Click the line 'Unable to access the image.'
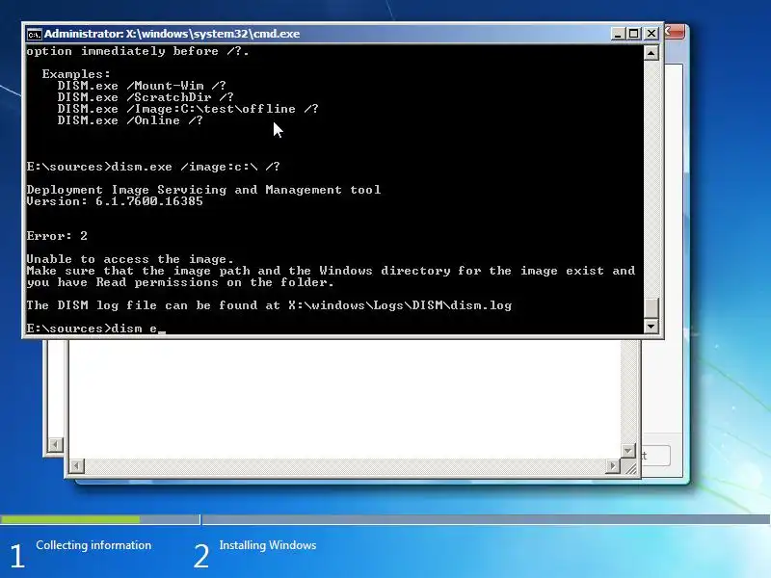 [130, 259]
